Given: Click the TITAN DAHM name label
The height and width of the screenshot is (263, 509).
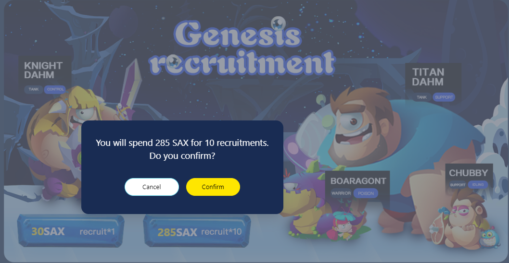Looking at the screenshot, I should pyautogui.click(x=428, y=77).
